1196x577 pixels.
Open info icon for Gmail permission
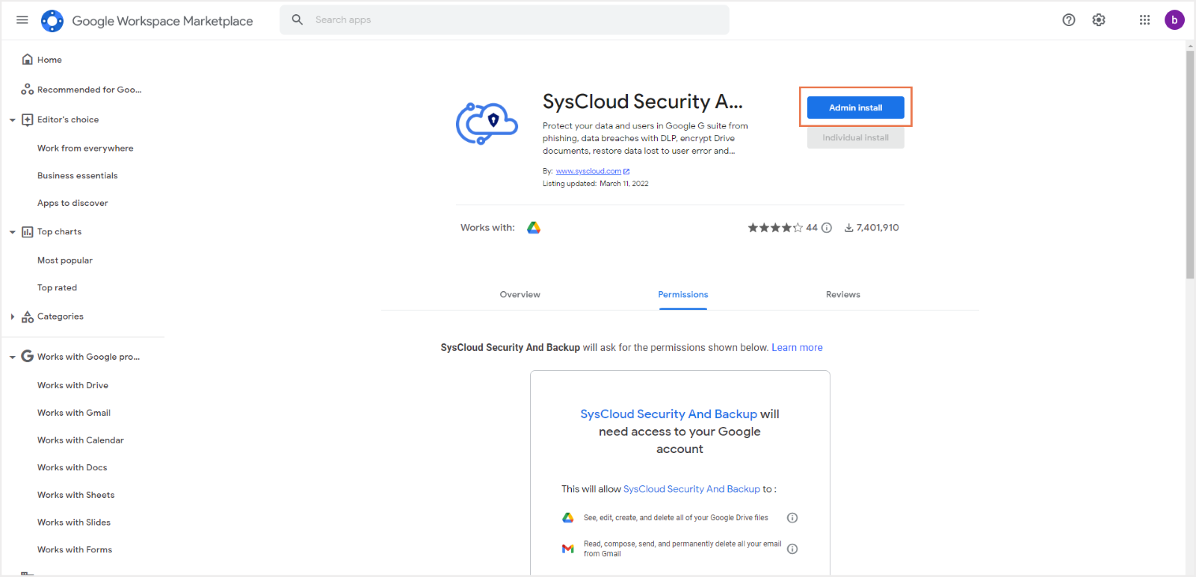pos(792,549)
